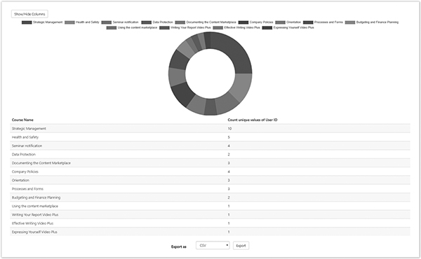Select the Health and Safety row name
Screen dimensions: 421x259
tap(25, 137)
